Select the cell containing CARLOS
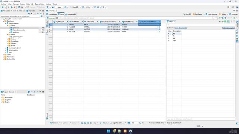Viewport: 239px width, 134px height. [76, 27]
